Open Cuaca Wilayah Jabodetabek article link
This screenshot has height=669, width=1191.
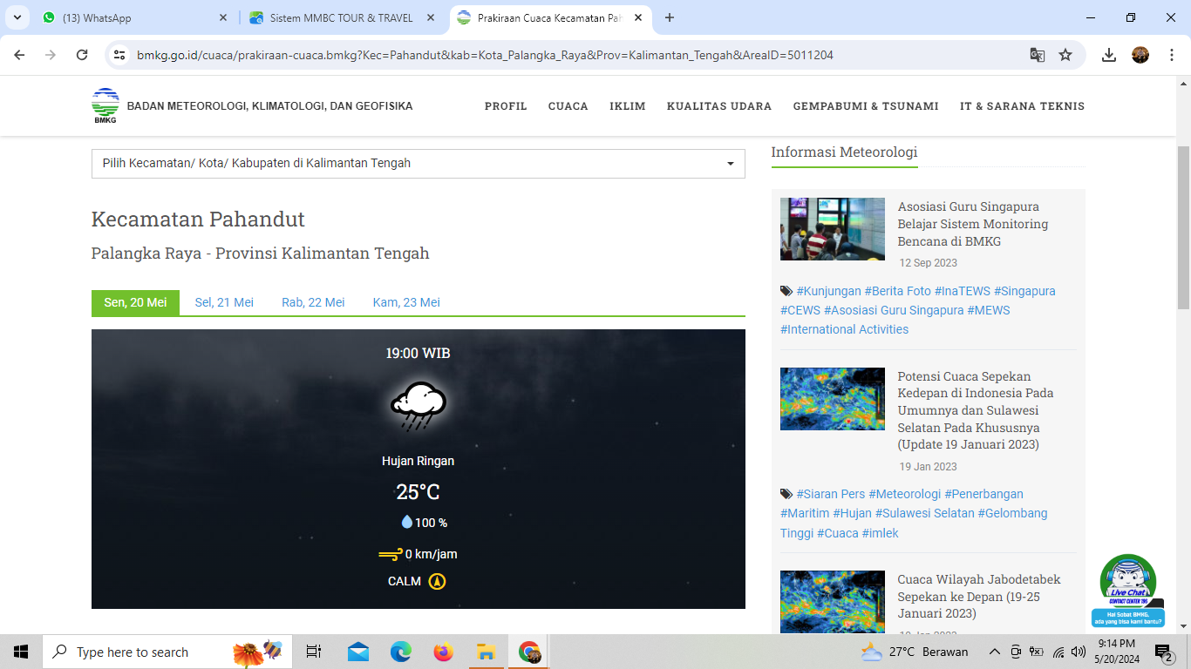pos(979,597)
